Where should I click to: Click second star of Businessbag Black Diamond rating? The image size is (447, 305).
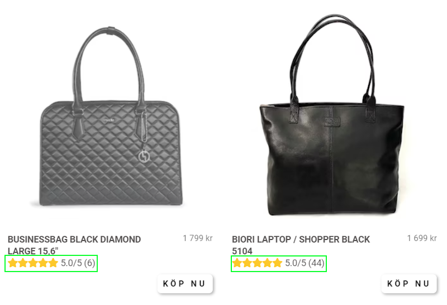point(23,263)
